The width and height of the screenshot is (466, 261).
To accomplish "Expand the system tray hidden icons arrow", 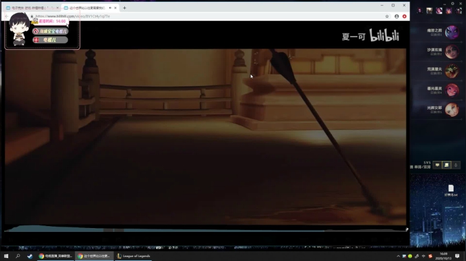I will (x=398, y=256).
